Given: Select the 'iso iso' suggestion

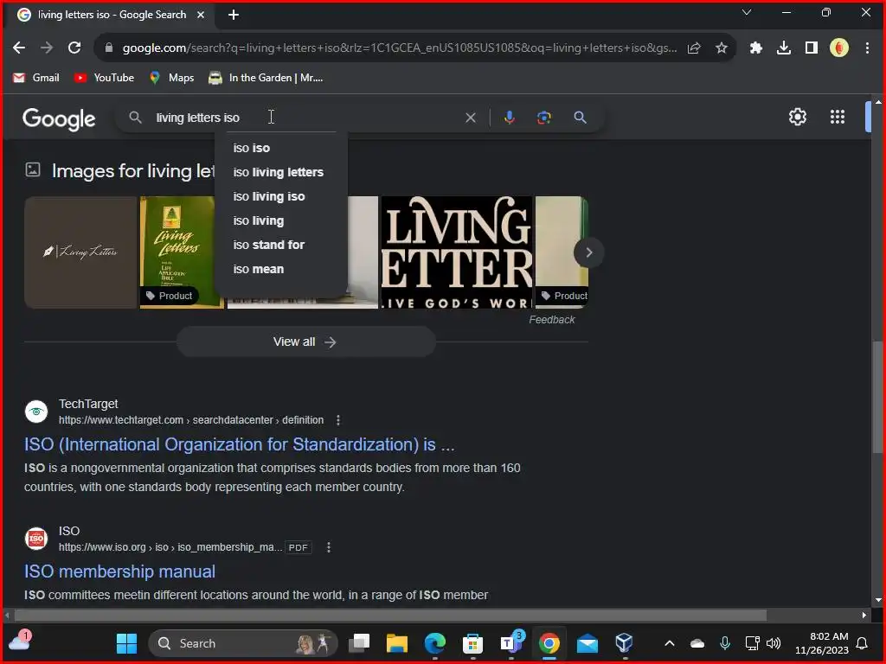Looking at the screenshot, I should pyautogui.click(x=281, y=148).
